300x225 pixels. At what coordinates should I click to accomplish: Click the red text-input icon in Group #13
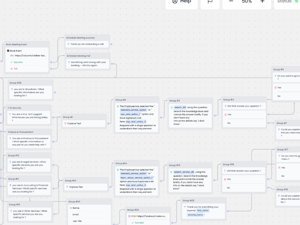(x=67, y=187)
